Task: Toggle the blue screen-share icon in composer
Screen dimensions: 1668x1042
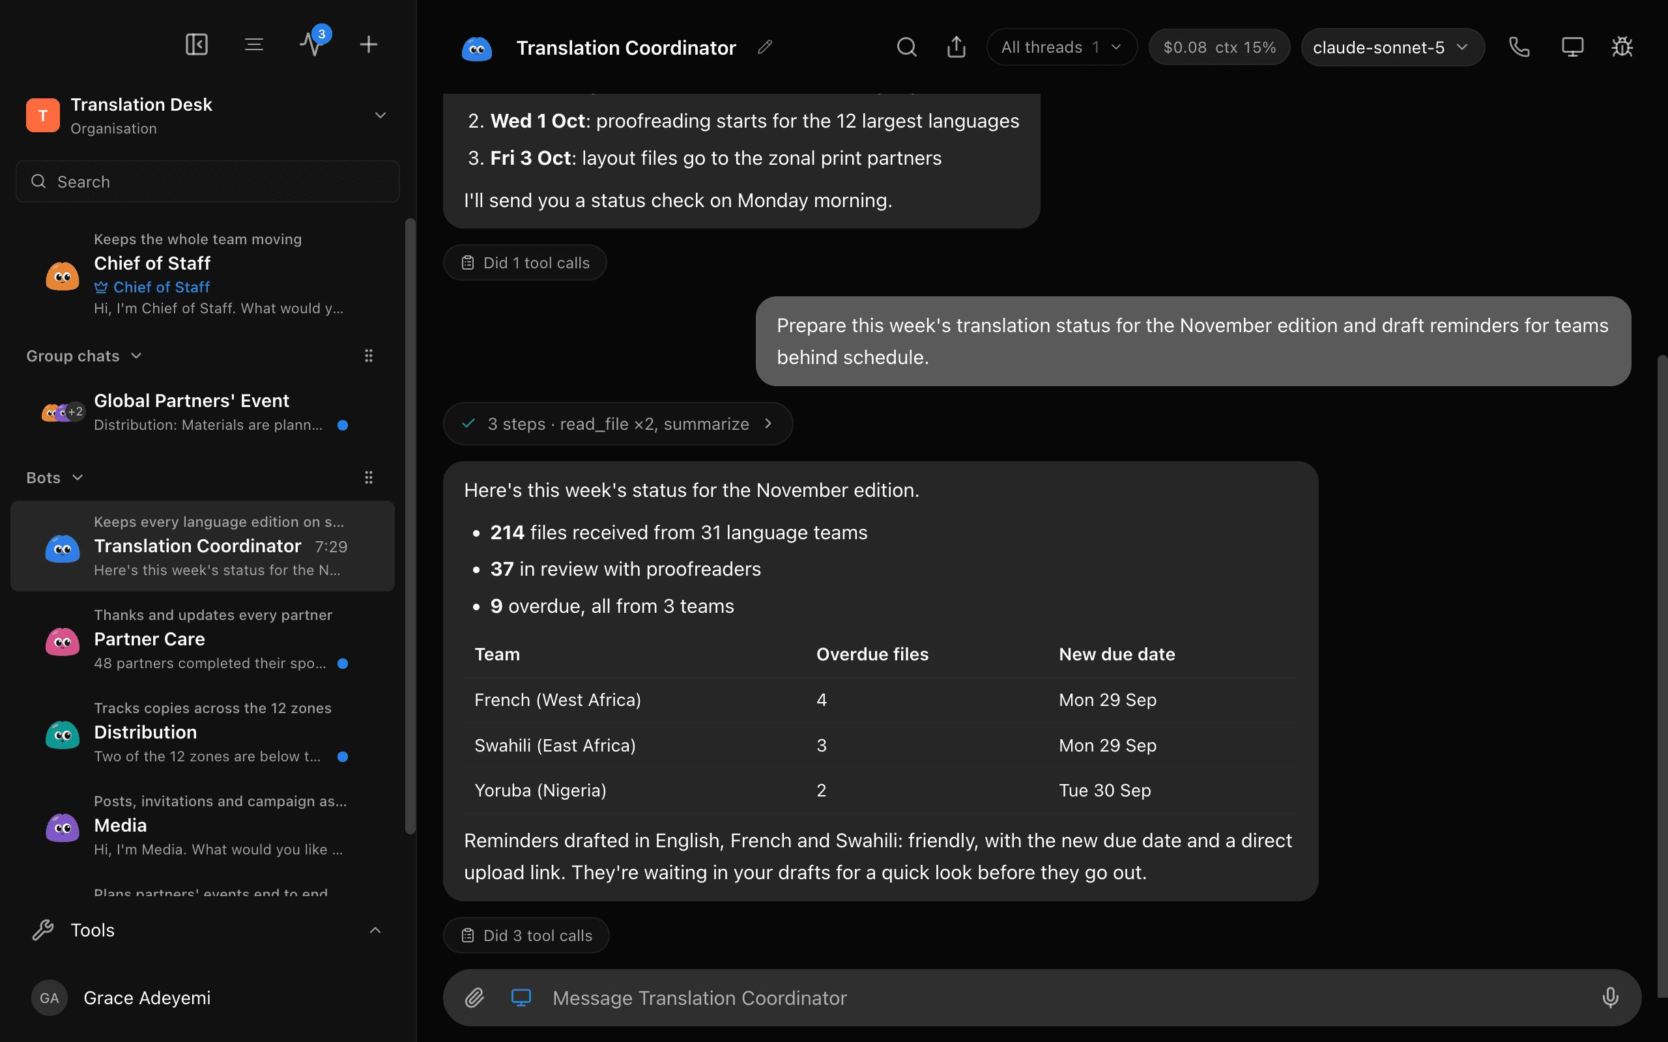Action: [x=521, y=997]
